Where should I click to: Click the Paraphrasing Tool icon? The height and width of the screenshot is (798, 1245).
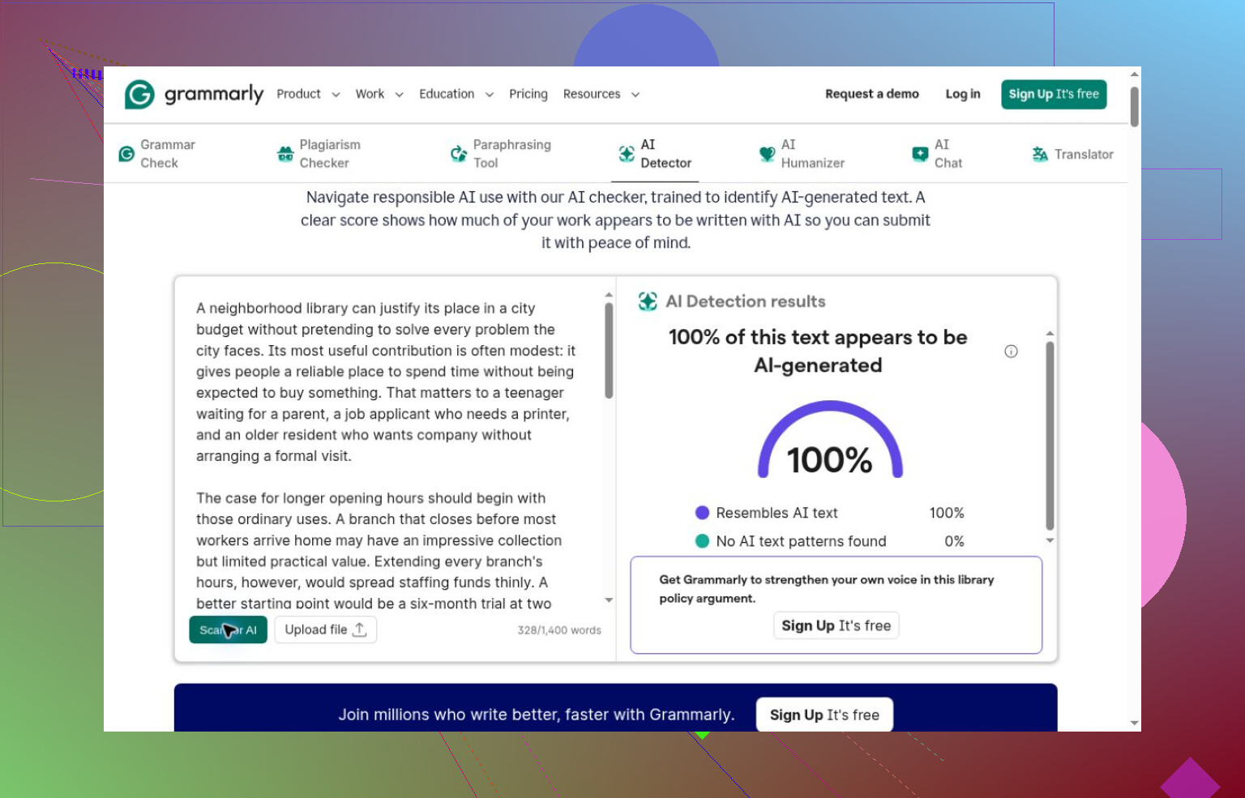[459, 154]
